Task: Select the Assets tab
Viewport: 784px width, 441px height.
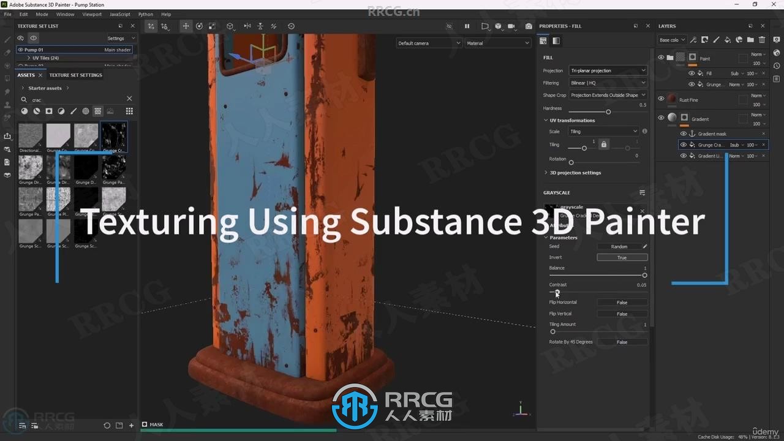Action: (26, 75)
